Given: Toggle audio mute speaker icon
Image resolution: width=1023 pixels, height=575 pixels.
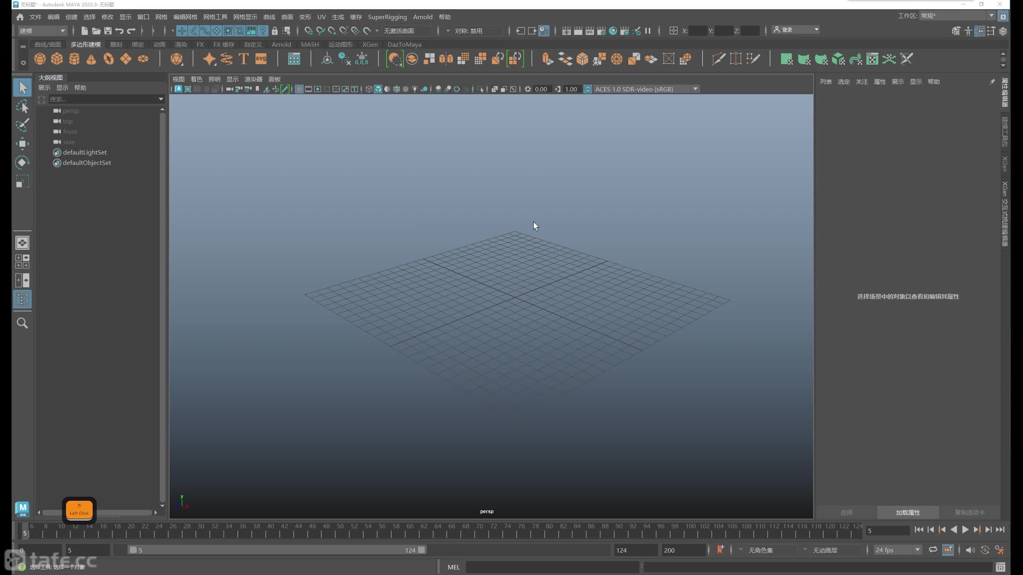Looking at the screenshot, I should (970, 550).
